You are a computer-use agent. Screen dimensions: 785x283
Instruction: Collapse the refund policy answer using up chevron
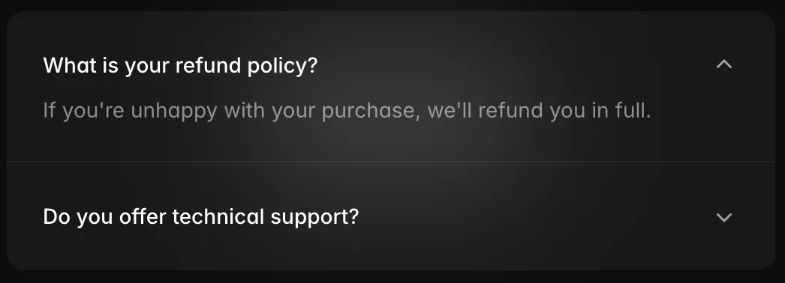click(x=724, y=64)
